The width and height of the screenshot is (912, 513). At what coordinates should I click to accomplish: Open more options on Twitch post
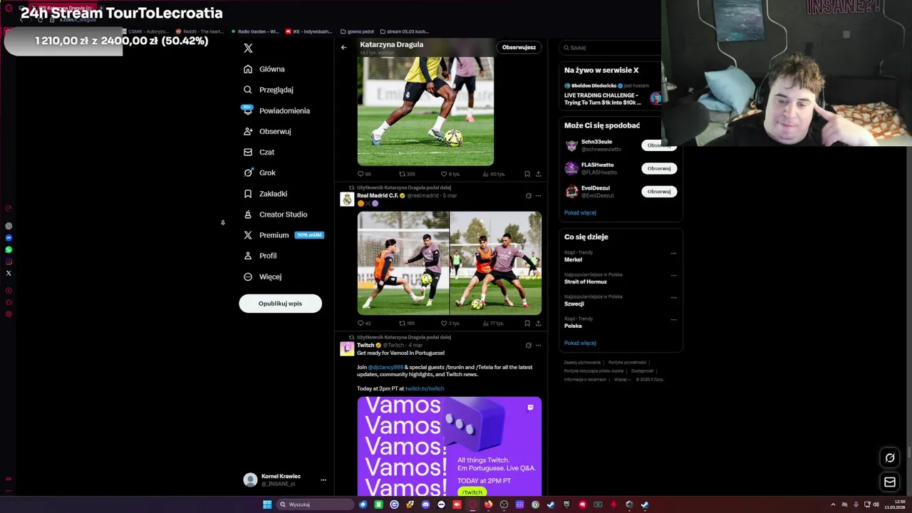[x=538, y=345]
